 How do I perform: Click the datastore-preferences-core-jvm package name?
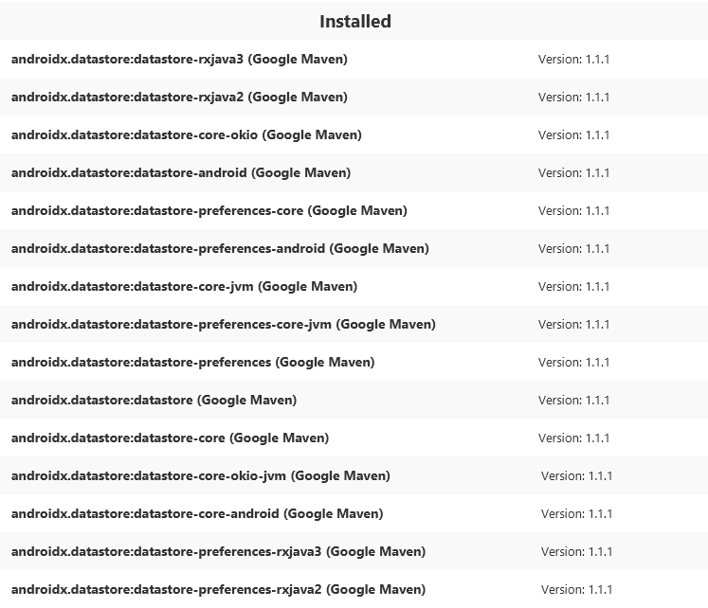223,324
